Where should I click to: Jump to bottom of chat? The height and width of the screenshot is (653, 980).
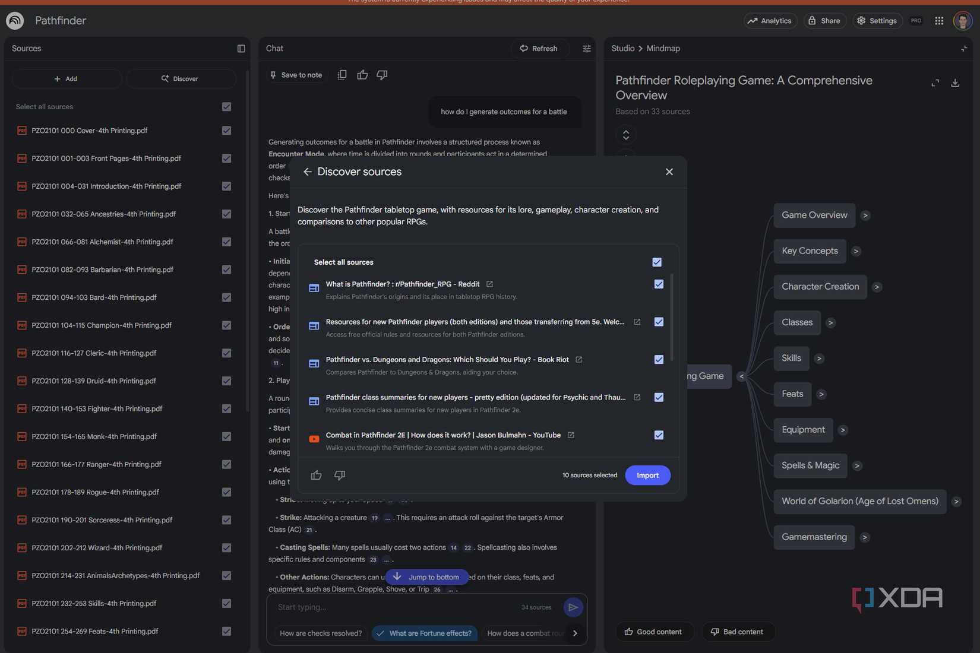(427, 577)
